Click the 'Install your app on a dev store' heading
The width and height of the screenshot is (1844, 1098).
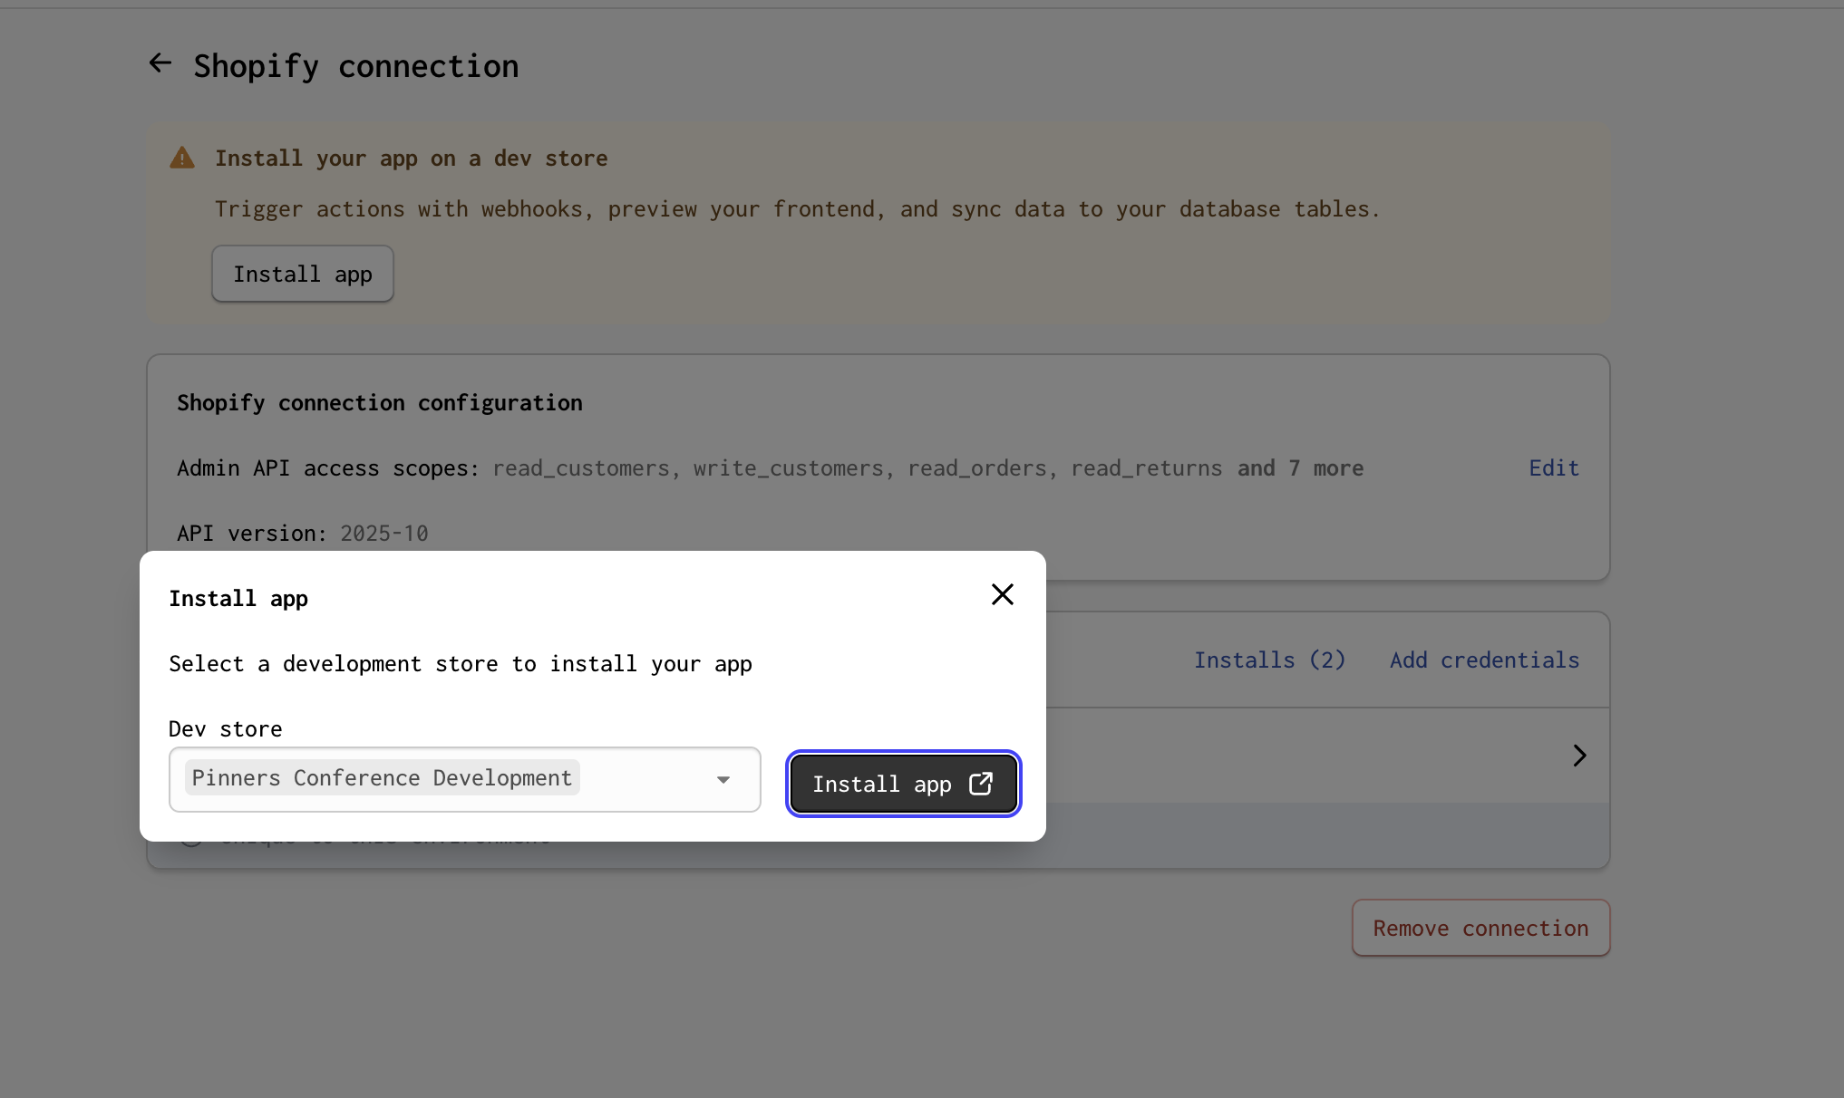pyautogui.click(x=411, y=159)
